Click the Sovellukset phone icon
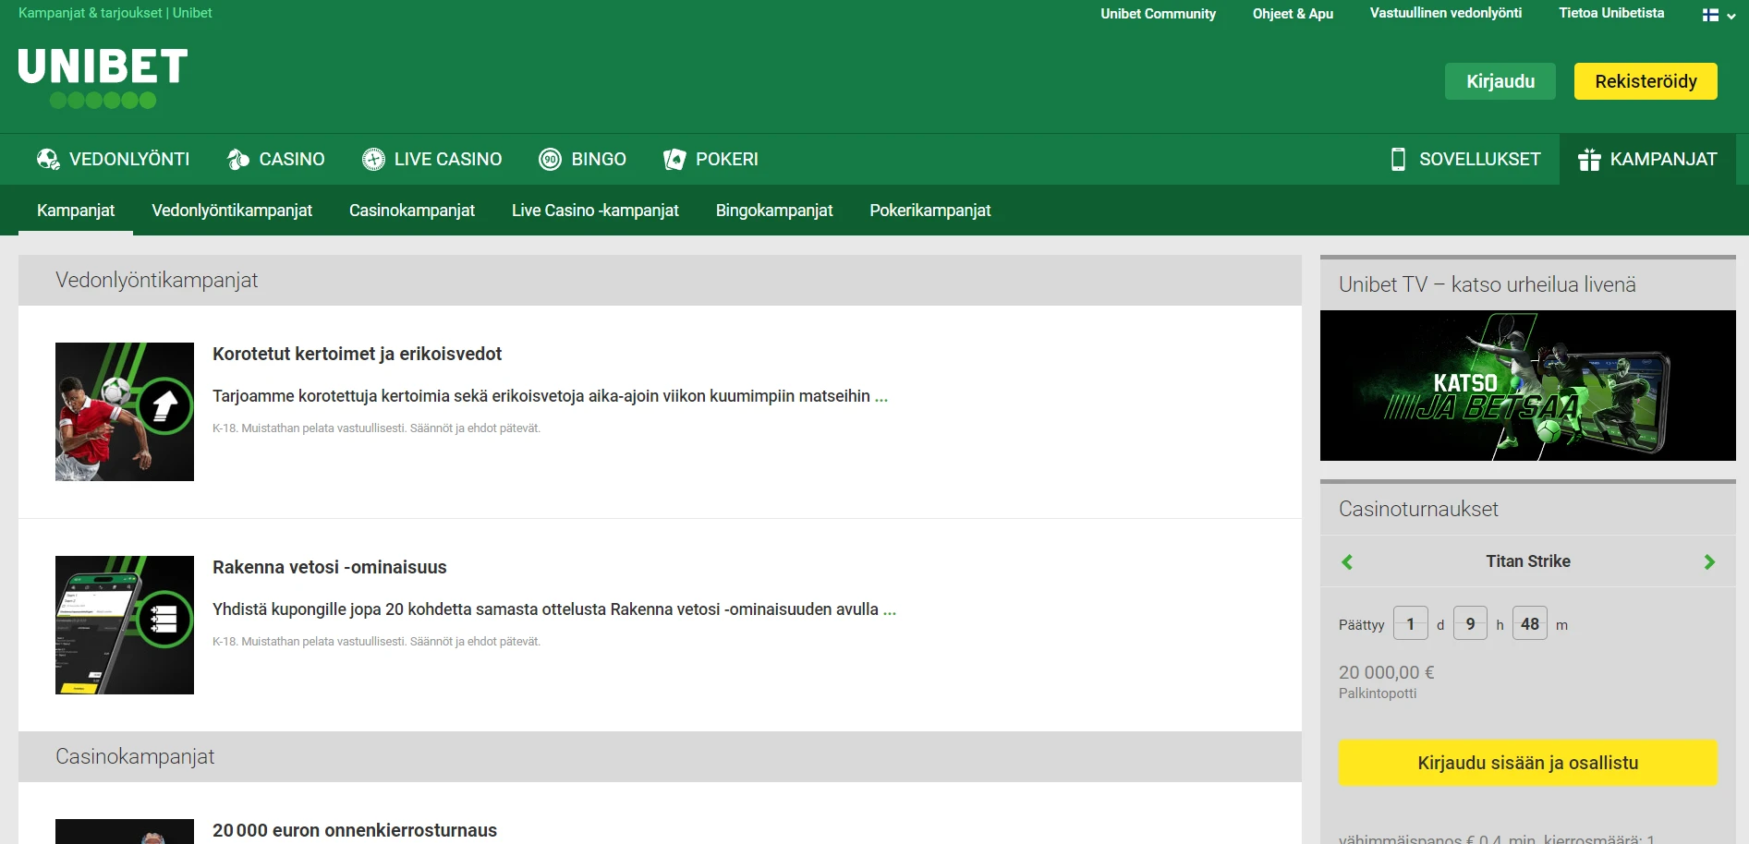This screenshot has width=1749, height=844. pyautogui.click(x=1398, y=159)
